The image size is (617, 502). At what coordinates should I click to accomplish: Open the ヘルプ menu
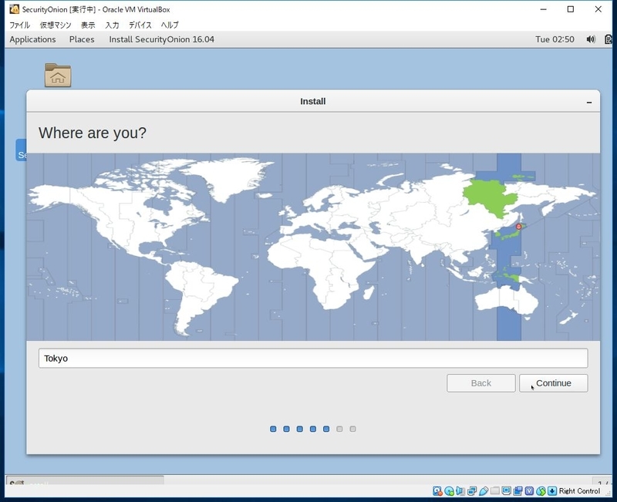click(x=170, y=25)
